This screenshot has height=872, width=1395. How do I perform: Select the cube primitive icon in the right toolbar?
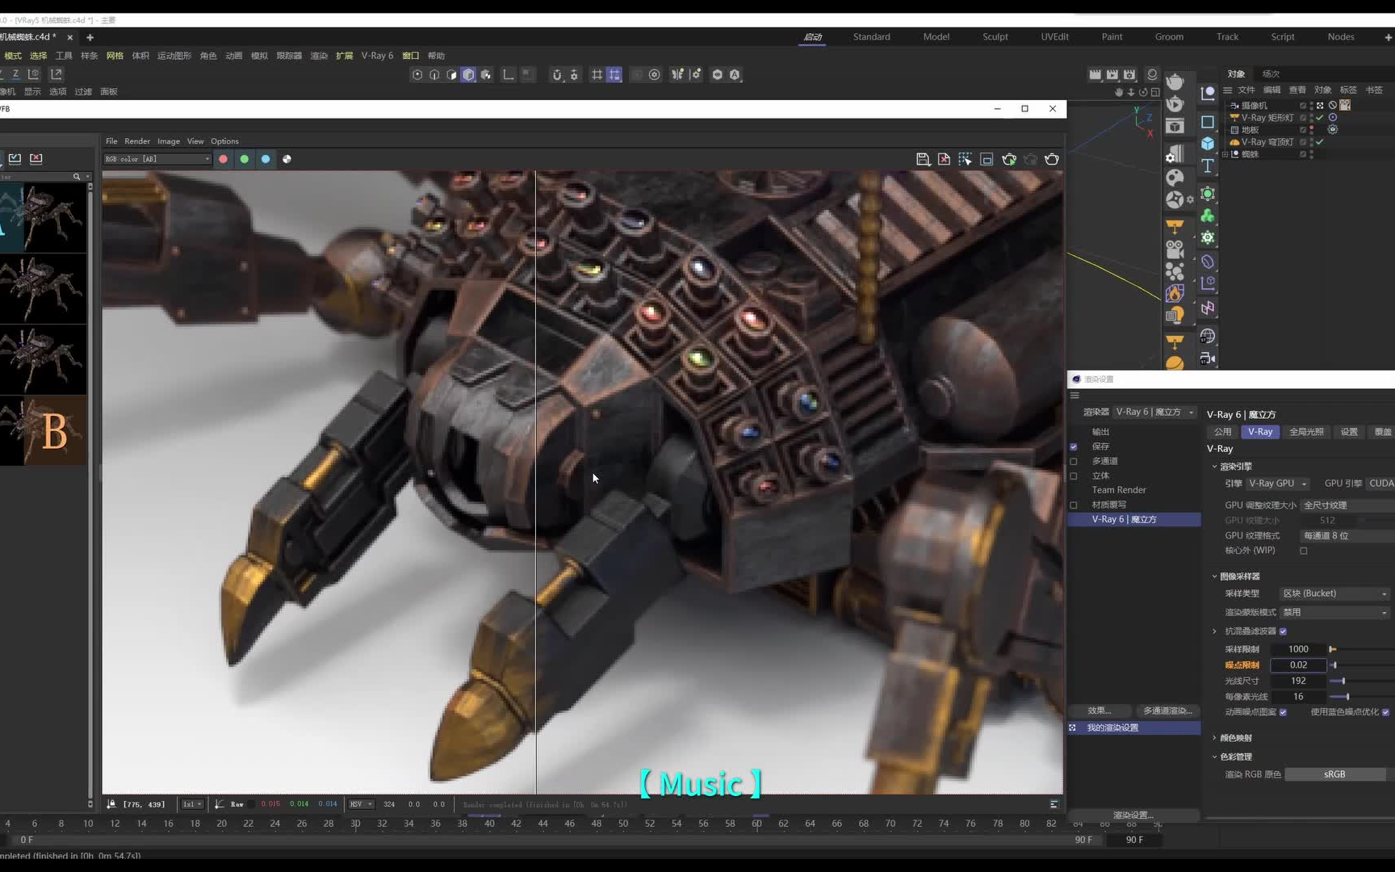pos(1208,144)
